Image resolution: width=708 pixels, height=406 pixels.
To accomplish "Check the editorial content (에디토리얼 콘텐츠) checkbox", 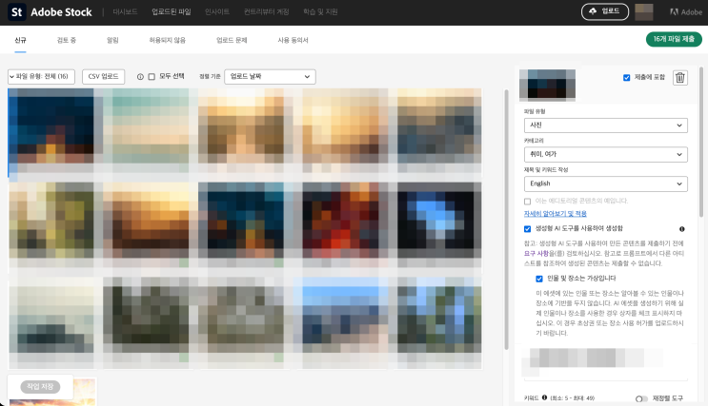I will tap(527, 201).
